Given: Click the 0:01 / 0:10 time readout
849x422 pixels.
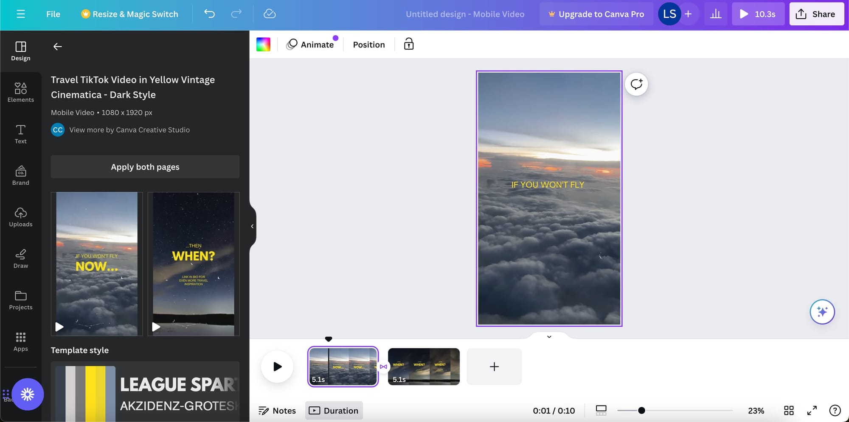Looking at the screenshot, I should (x=554, y=411).
